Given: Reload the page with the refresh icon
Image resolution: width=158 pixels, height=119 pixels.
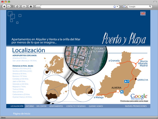Looking at the screenshot, I should [x=17, y=7].
